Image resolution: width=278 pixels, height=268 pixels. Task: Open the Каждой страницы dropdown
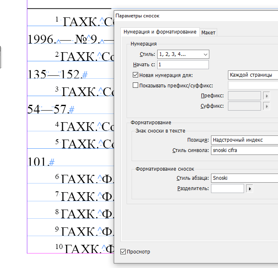pyautogui.click(x=253, y=75)
